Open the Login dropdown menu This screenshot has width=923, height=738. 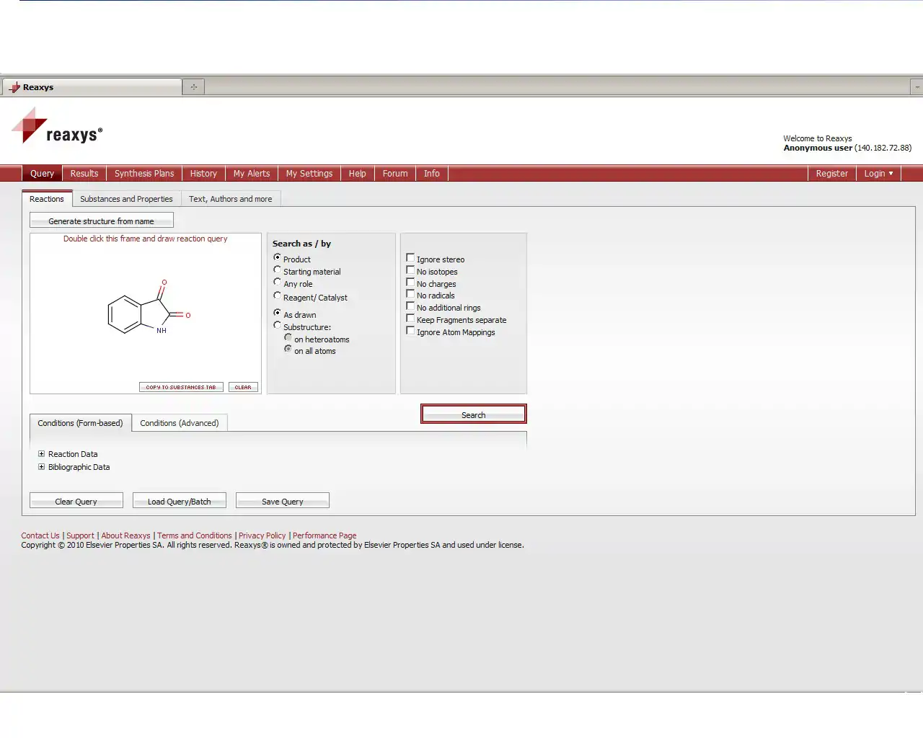tap(878, 174)
